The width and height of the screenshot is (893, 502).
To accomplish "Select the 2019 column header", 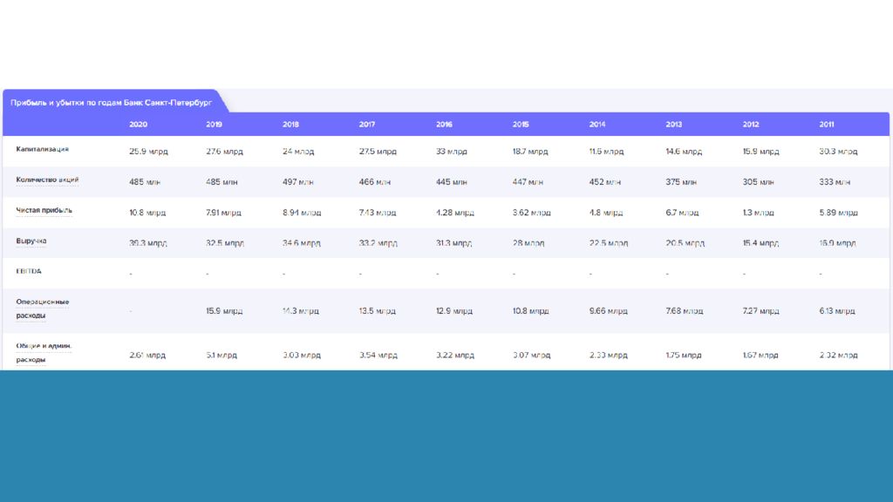I will [x=214, y=125].
